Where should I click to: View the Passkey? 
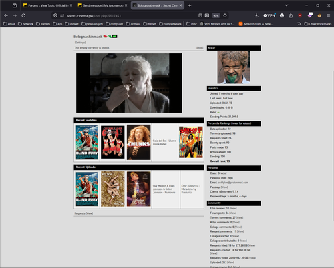pyautogui.click(x=224, y=187)
